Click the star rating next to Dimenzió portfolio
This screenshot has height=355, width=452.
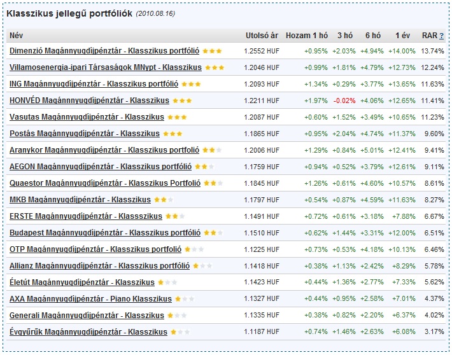(212, 52)
